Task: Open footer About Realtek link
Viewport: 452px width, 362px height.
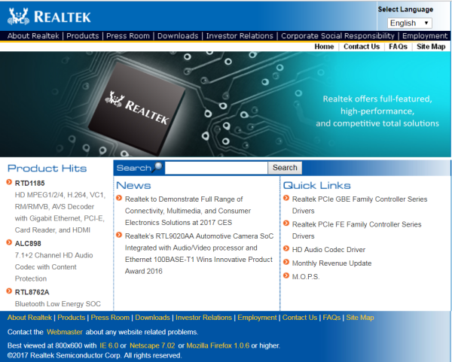Action: 29,318
